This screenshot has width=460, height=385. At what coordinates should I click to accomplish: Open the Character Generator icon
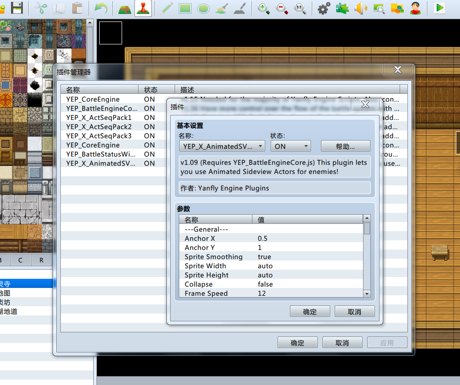(x=415, y=8)
